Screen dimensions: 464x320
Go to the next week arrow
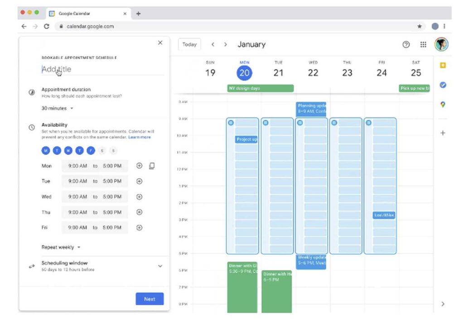click(226, 44)
